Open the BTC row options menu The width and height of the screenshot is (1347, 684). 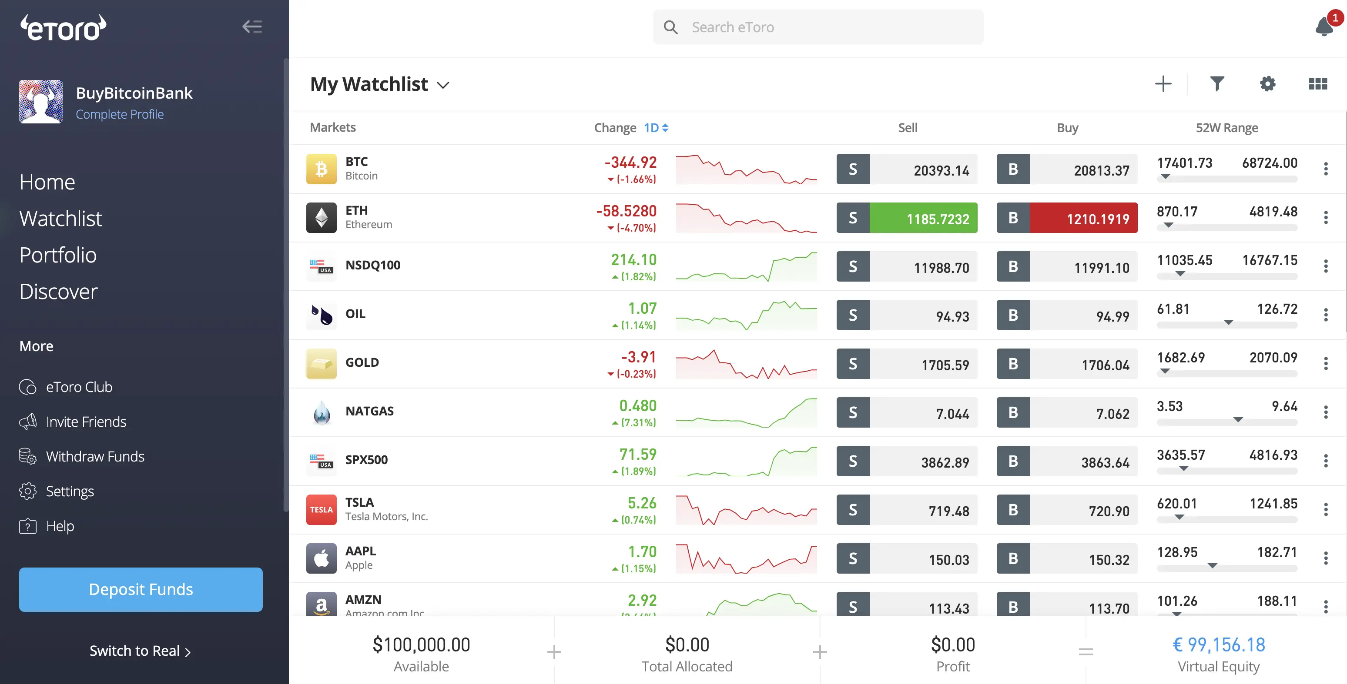point(1326,169)
